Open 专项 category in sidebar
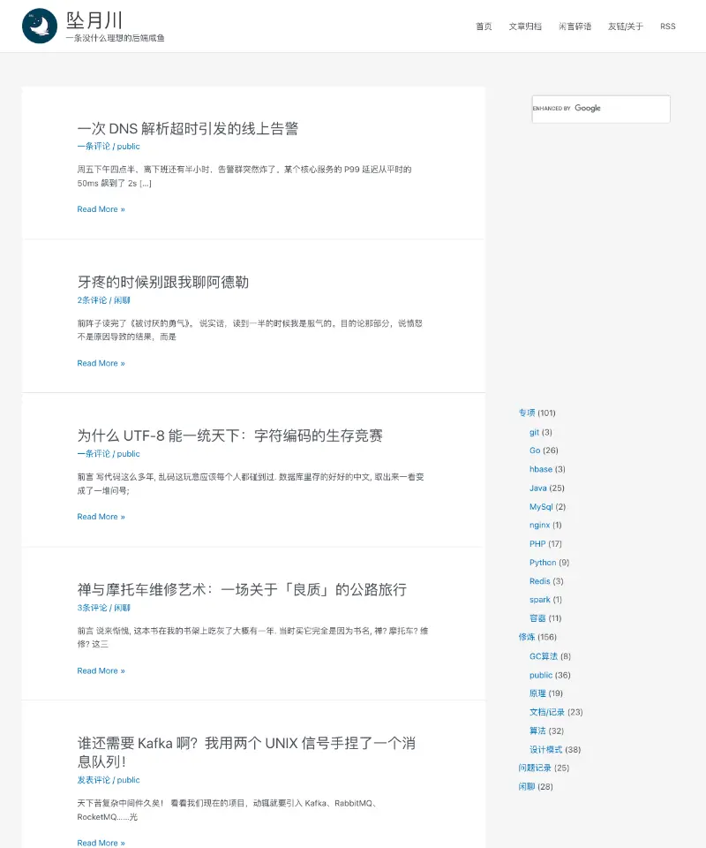 [x=527, y=413]
